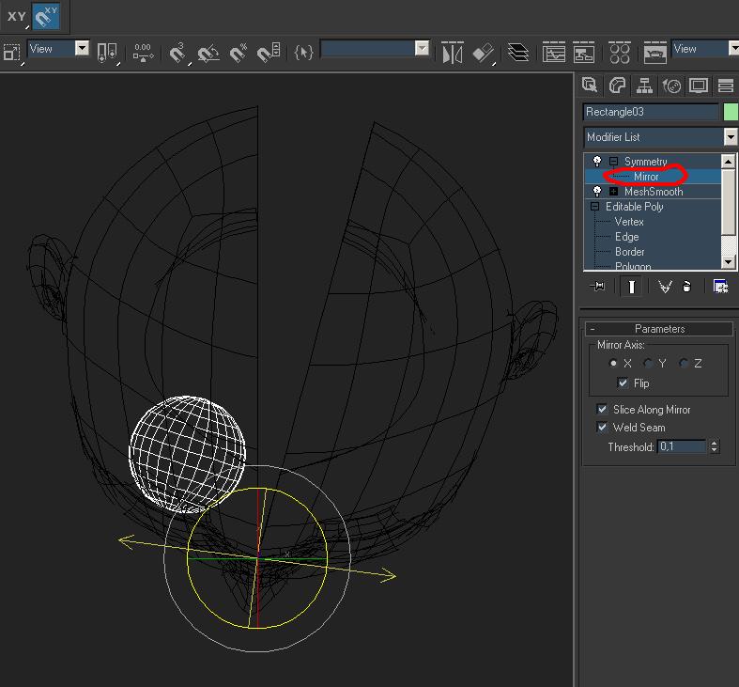Expand the MeshSmooth modifier subtree

click(614, 192)
